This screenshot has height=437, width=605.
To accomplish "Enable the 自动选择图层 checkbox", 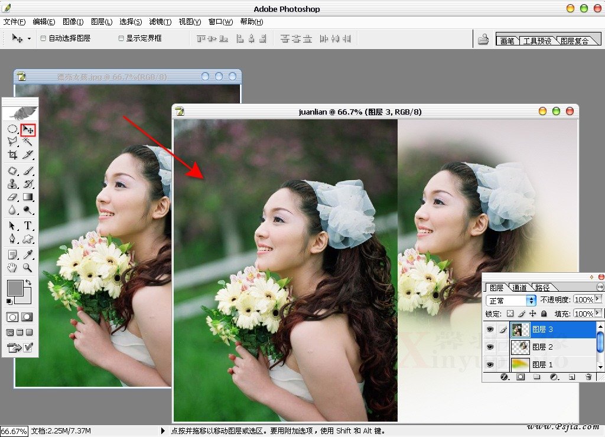I will 43,38.
